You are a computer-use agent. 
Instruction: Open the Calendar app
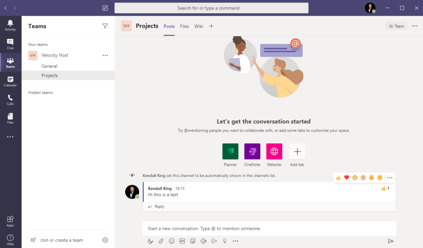tap(10, 81)
